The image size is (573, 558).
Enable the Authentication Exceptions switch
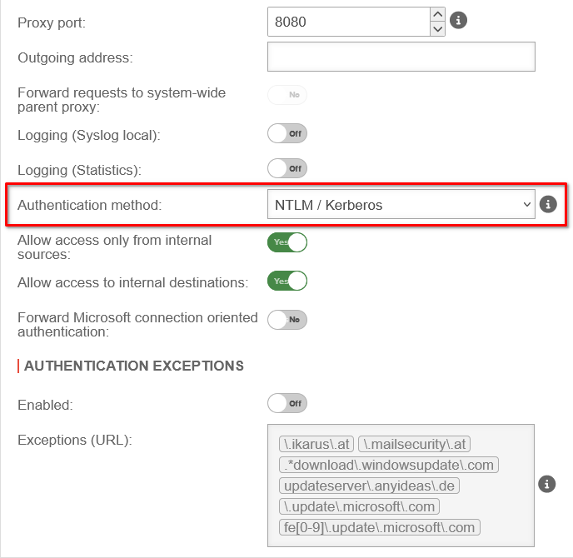(287, 404)
